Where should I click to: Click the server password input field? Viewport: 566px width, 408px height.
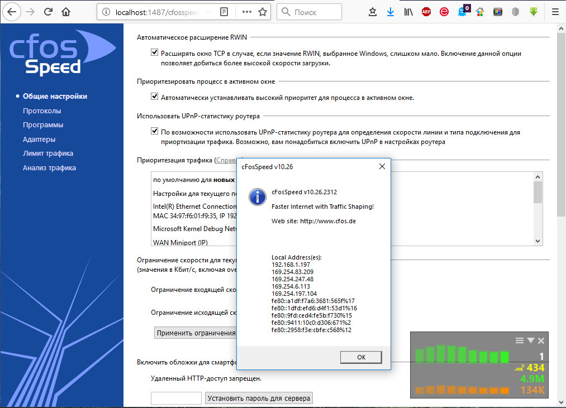pyautogui.click(x=176, y=399)
